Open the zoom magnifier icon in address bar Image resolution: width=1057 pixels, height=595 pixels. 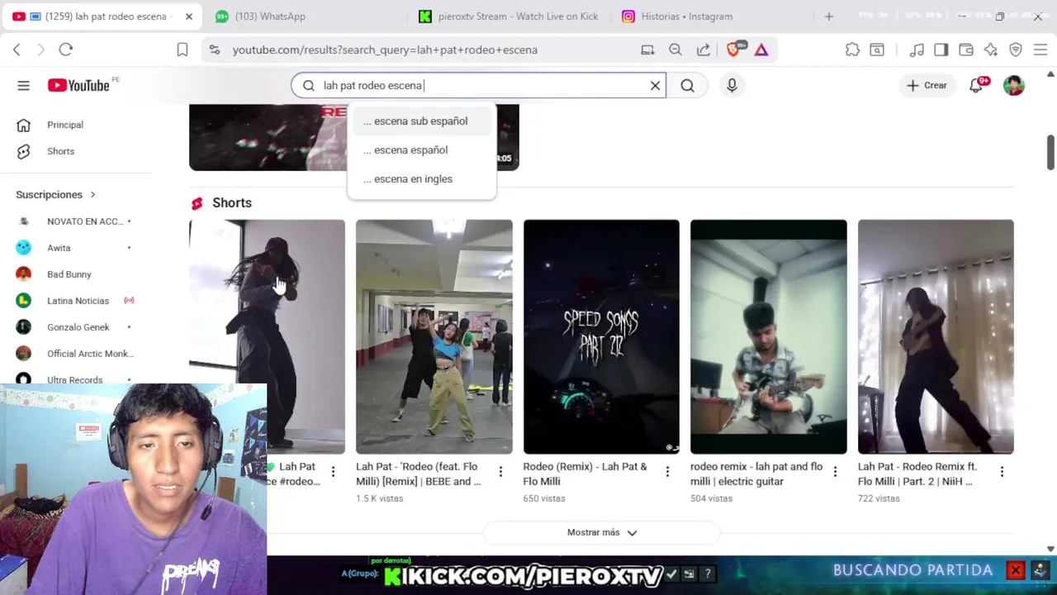[675, 50]
